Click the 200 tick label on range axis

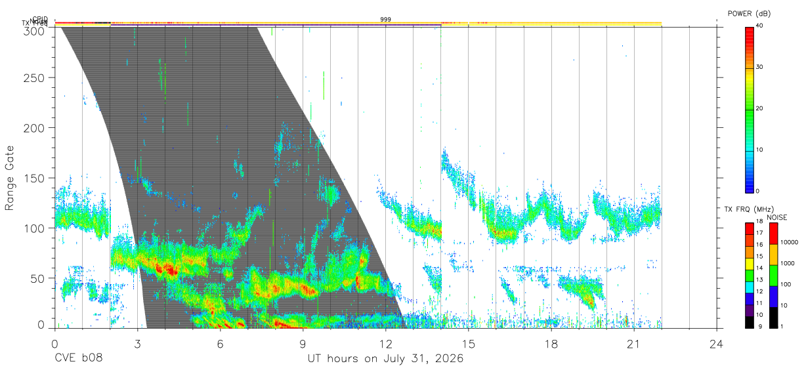pyautogui.click(x=35, y=127)
